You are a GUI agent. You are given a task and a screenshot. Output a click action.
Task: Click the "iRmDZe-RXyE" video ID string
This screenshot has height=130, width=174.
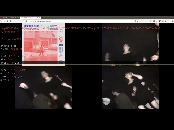point(152,28)
